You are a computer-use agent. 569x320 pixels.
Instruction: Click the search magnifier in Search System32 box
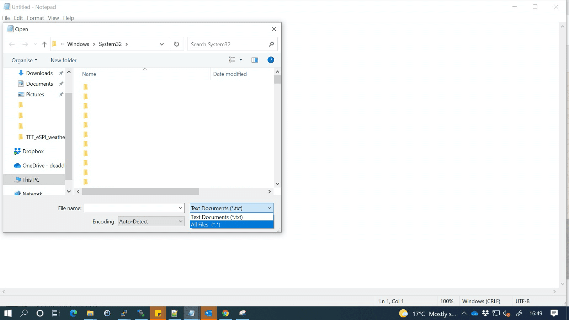click(271, 44)
